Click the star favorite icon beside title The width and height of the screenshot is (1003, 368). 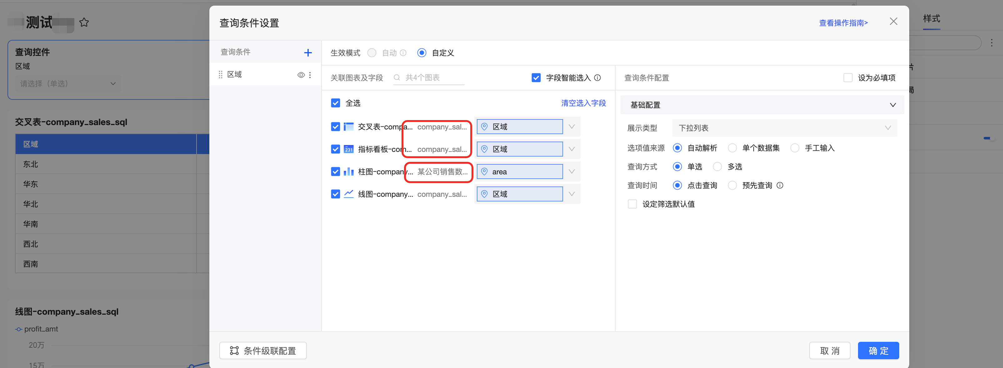(x=84, y=22)
